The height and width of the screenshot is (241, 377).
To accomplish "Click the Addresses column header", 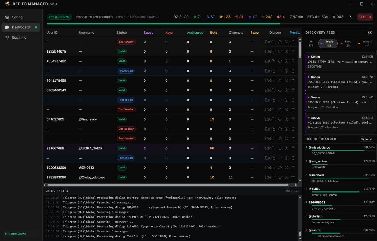I will coord(195,33).
